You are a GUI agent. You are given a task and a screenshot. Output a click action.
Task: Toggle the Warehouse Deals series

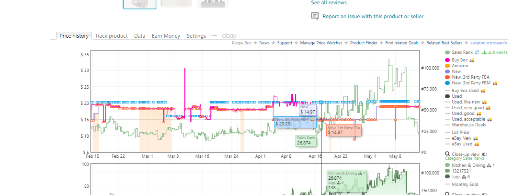pos(465,125)
